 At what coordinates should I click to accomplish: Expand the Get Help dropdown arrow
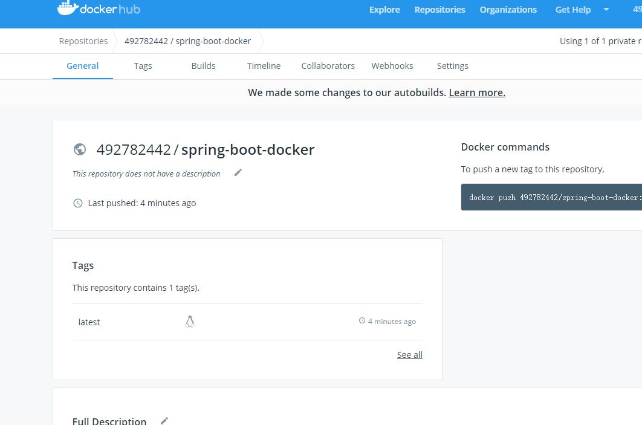[x=606, y=10]
